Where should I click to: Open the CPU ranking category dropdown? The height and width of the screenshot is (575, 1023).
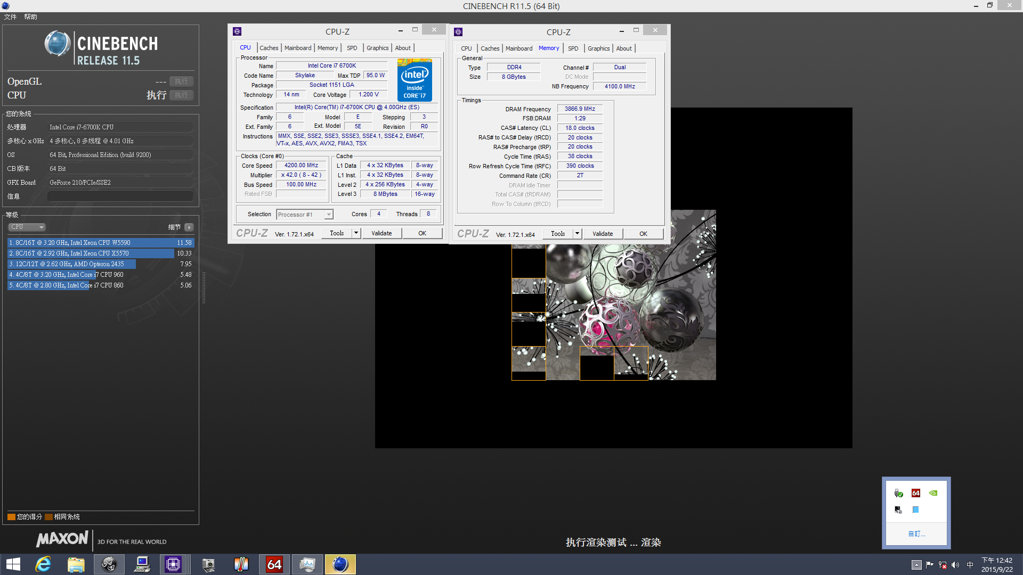coord(27,227)
